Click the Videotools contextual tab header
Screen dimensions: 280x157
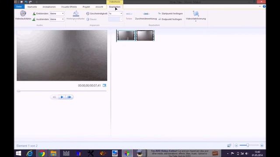coord(115,2)
